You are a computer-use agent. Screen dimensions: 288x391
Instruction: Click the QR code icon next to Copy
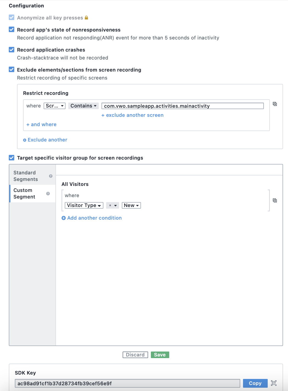tap(274, 383)
